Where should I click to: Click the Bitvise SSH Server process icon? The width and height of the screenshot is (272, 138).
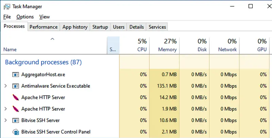[16, 120]
